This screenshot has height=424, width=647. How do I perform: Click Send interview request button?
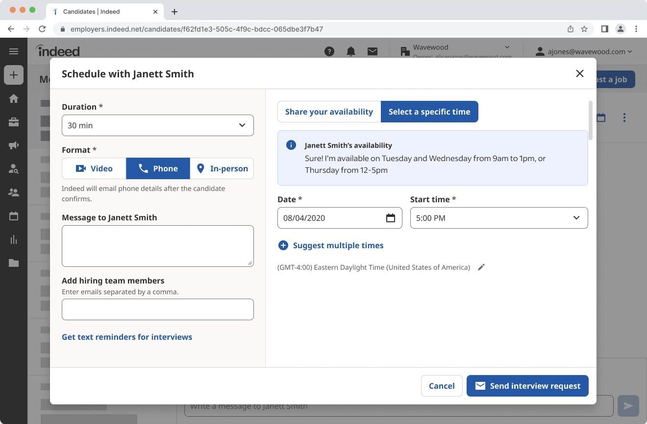coord(527,386)
